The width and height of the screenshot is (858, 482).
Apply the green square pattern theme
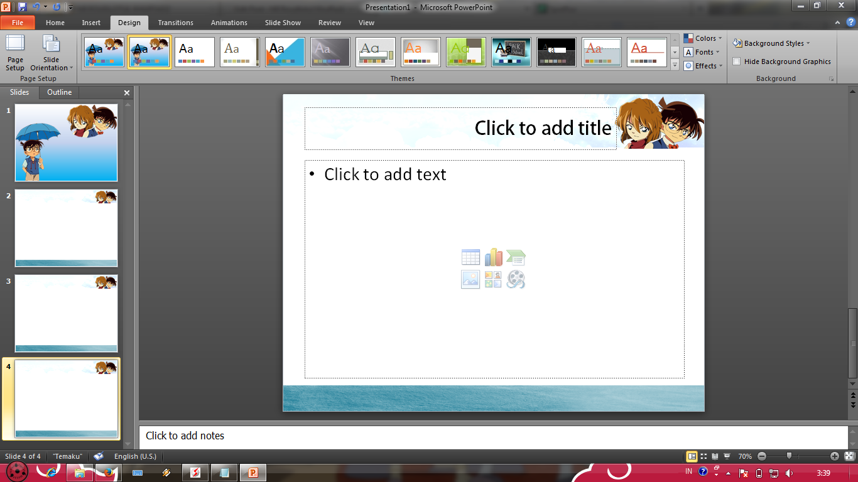tap(466, 52)
